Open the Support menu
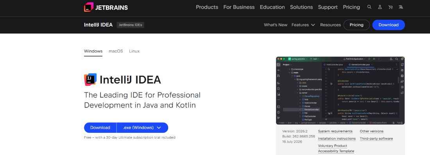This screenshot has height=155, width=430. tap(328, 7)
